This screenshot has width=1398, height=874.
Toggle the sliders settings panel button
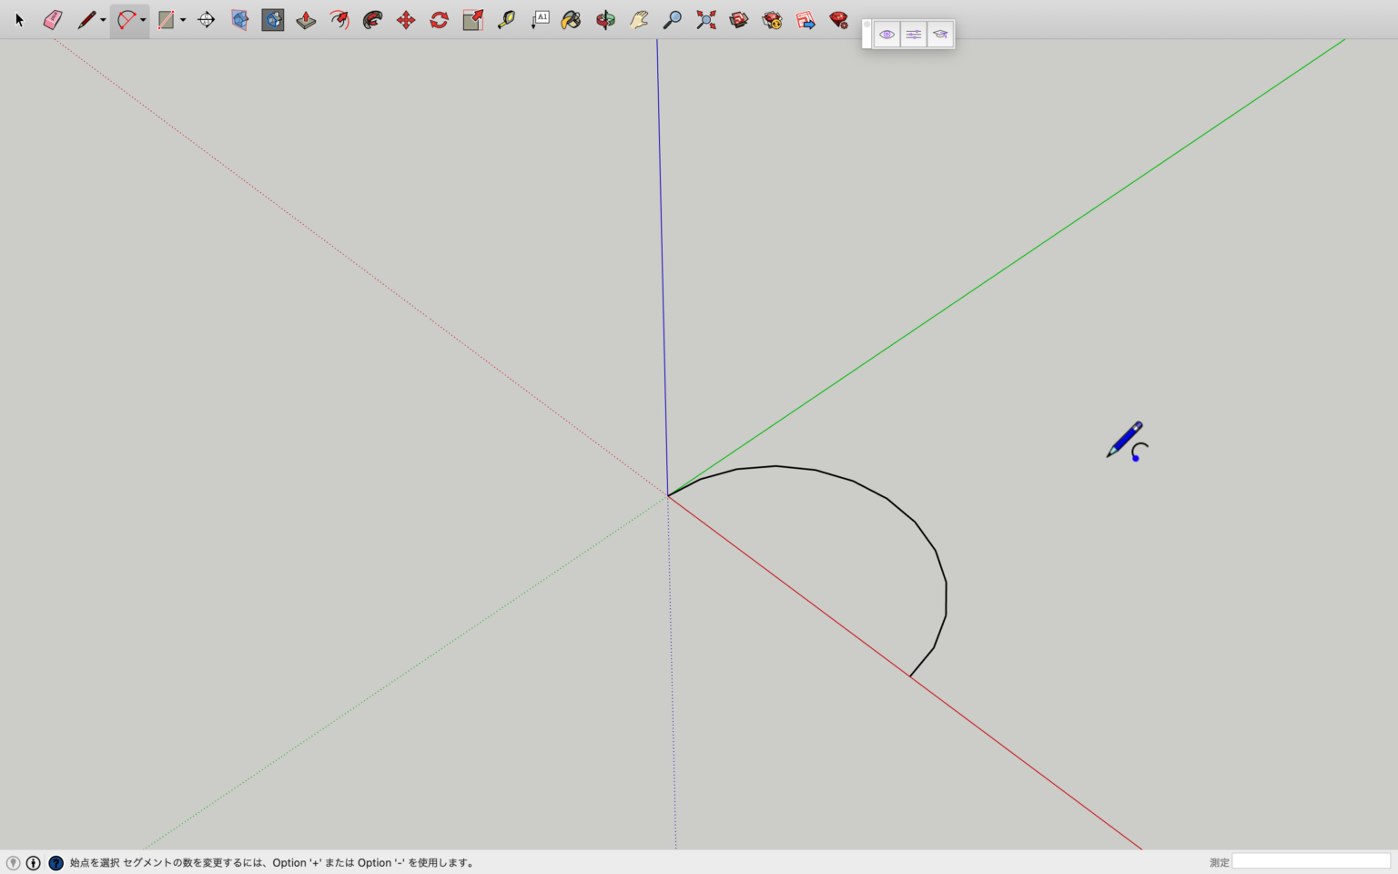pyautogui.click(x=913, y=35)
